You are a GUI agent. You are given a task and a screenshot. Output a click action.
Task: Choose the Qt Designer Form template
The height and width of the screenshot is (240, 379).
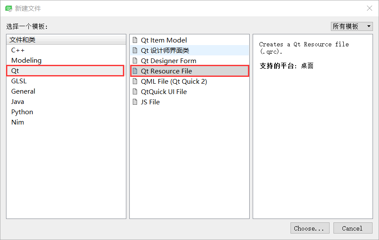189,61
